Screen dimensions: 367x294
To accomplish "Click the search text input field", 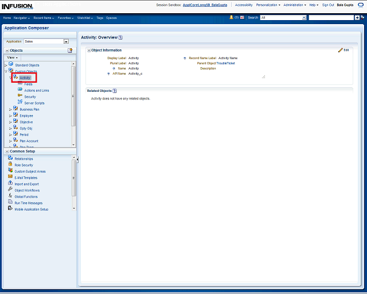I will [x=331, y=18].
